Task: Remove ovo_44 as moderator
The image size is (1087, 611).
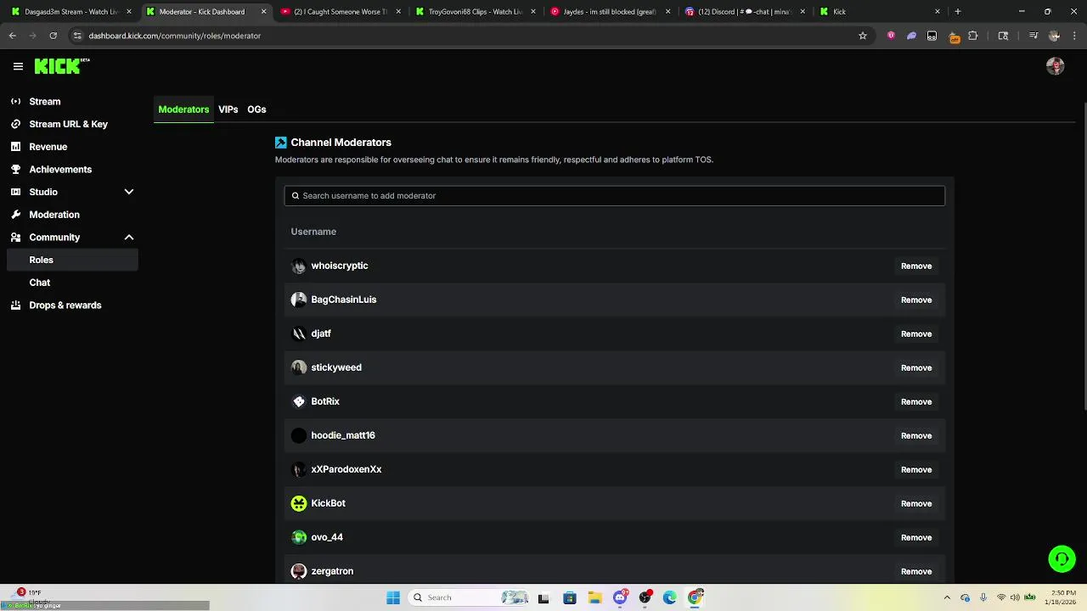Action: point(916,537)
